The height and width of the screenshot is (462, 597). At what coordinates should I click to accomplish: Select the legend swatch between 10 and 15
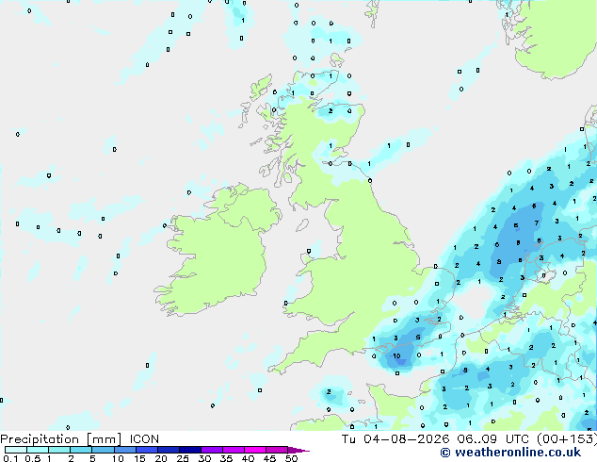tap(125, 450)
